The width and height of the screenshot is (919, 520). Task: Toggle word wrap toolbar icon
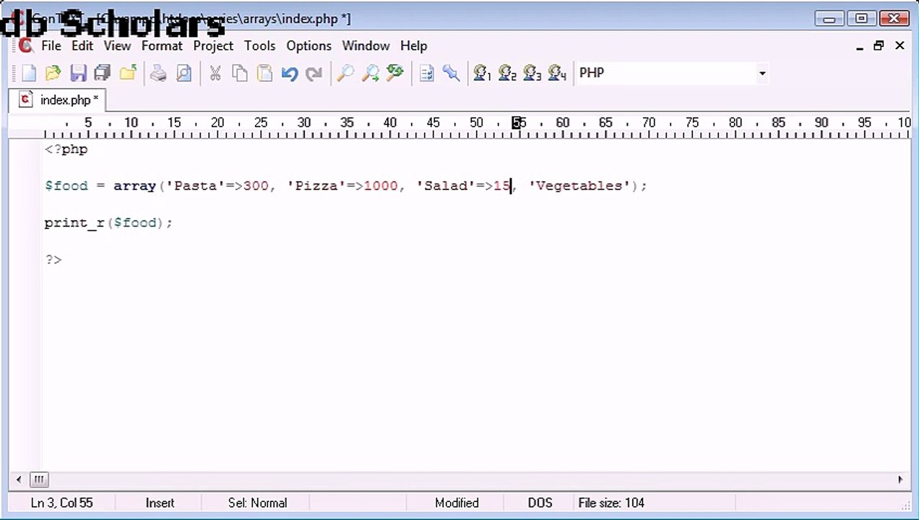(426, 73)
